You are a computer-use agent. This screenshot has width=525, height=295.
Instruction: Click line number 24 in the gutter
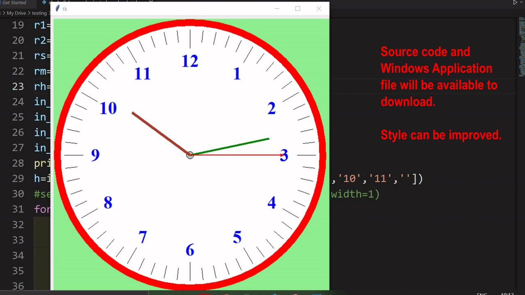pyautogui.click(x=18, y=102)
